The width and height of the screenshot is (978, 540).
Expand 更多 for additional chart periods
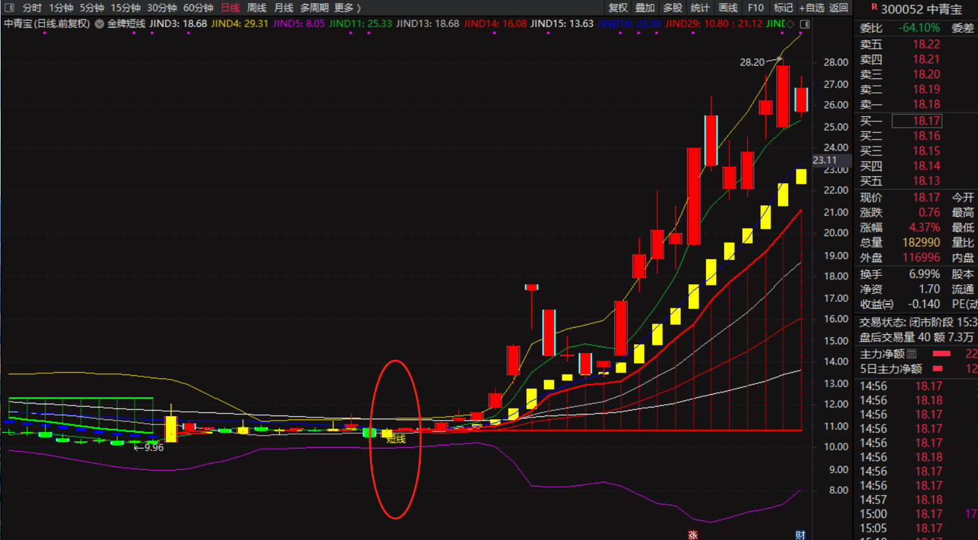pyautogui.click(x=347, y=8)
